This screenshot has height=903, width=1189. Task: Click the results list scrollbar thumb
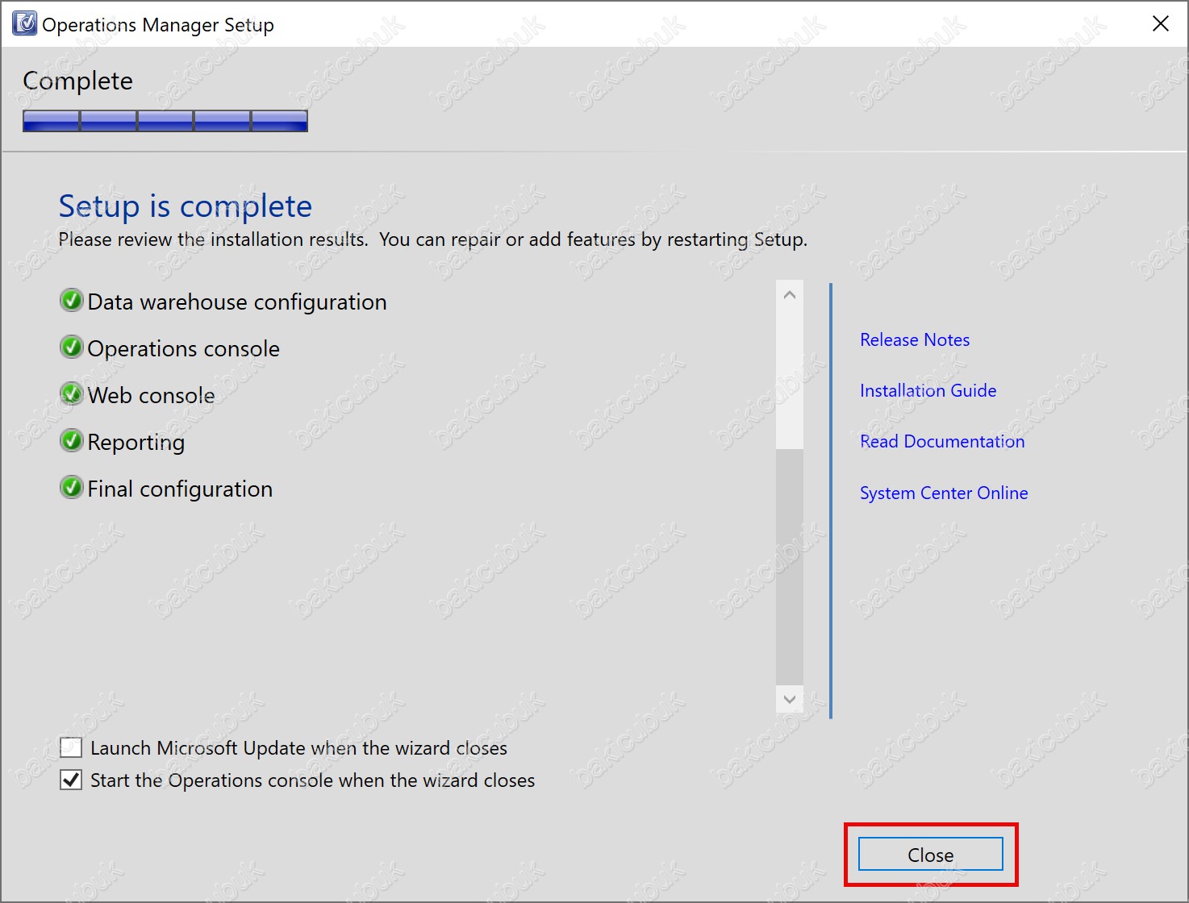click(790, 567)
